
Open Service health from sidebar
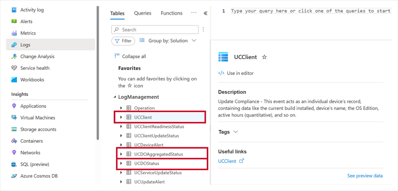click(x=35, y=68)
